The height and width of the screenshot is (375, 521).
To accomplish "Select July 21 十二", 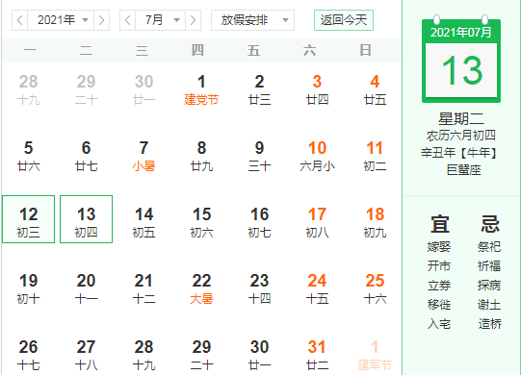I will (143, 288).
